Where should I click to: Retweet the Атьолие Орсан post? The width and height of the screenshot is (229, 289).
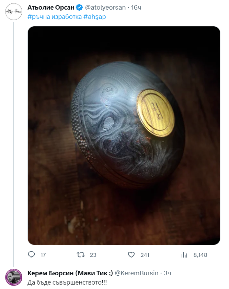click(81, 255)
